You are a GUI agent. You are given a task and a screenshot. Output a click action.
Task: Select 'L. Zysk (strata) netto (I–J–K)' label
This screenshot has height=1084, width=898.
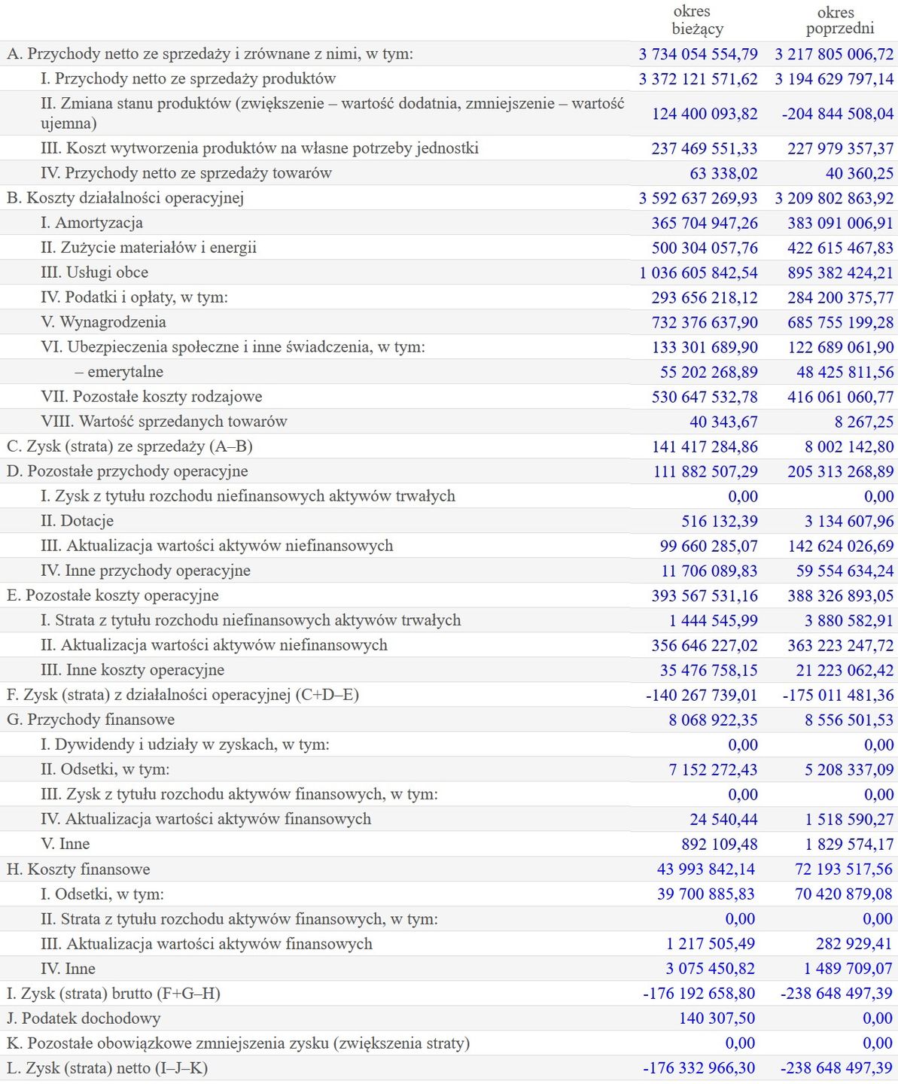coord(107,1067)
